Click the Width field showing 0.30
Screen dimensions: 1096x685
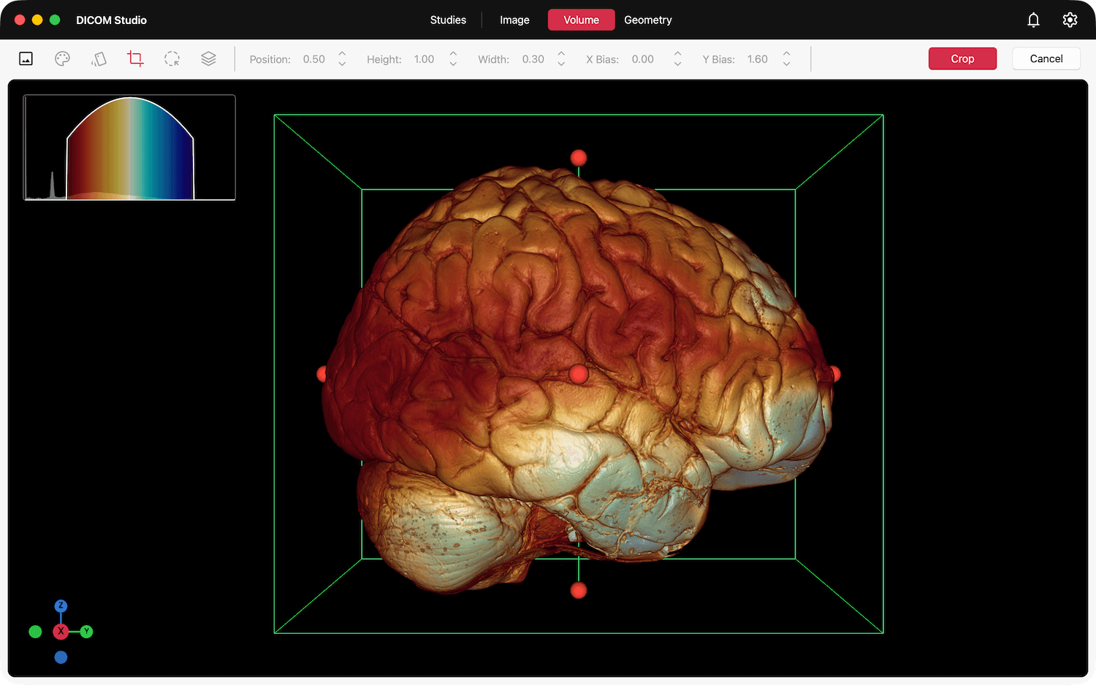(533, 59)
